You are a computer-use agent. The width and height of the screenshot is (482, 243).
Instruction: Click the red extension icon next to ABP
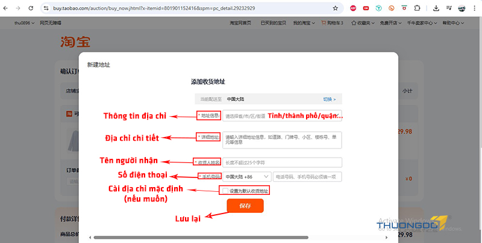(x=366, y=8)
